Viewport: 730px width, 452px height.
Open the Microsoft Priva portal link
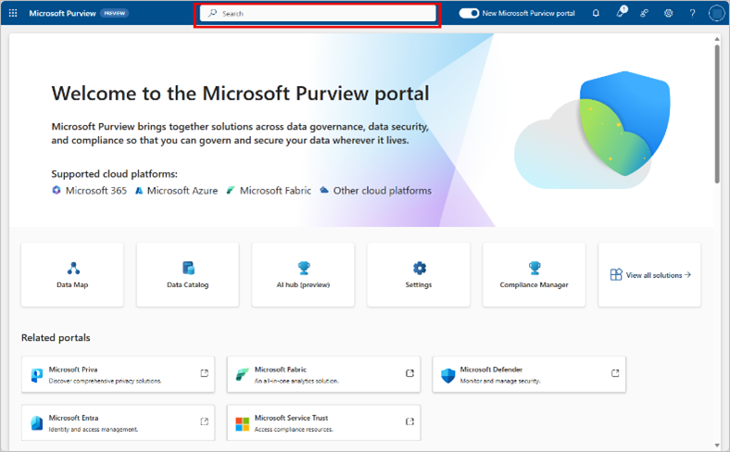coord(118,374)
